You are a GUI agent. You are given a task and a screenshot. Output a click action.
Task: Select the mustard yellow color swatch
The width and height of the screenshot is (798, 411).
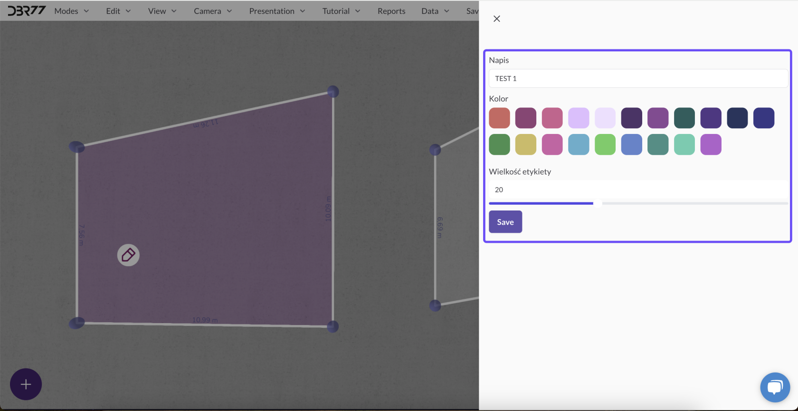pos(526,144)
